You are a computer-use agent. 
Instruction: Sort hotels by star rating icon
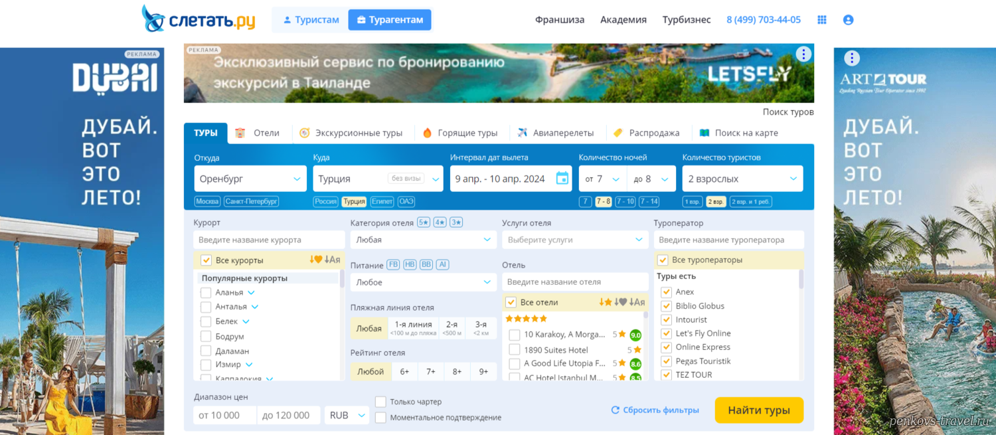point(606,302)
